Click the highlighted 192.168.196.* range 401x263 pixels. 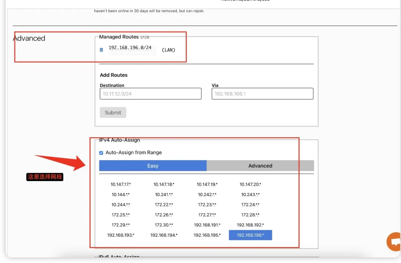(x=250, y=235)
